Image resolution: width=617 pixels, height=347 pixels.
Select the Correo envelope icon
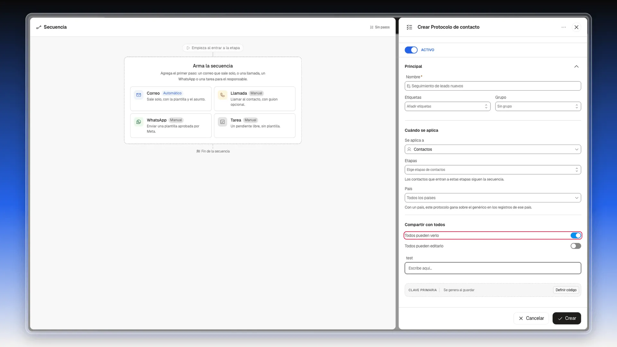[x=139, y=95]
